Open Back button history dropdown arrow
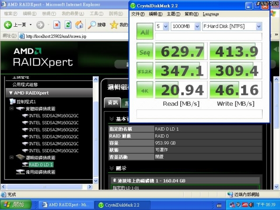Viewport: 280px width, 210px height. pos(31,24)
